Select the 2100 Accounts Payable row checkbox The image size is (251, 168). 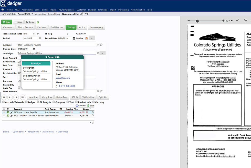(x=4, y=112)
